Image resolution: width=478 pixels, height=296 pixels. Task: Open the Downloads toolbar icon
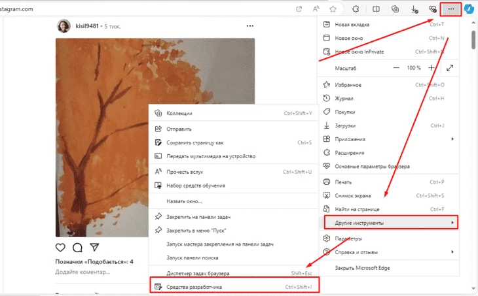(414, 9)
